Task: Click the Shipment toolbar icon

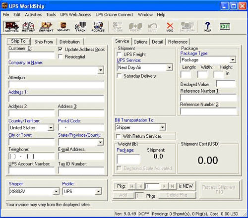Action: click(x=46, y=27)
